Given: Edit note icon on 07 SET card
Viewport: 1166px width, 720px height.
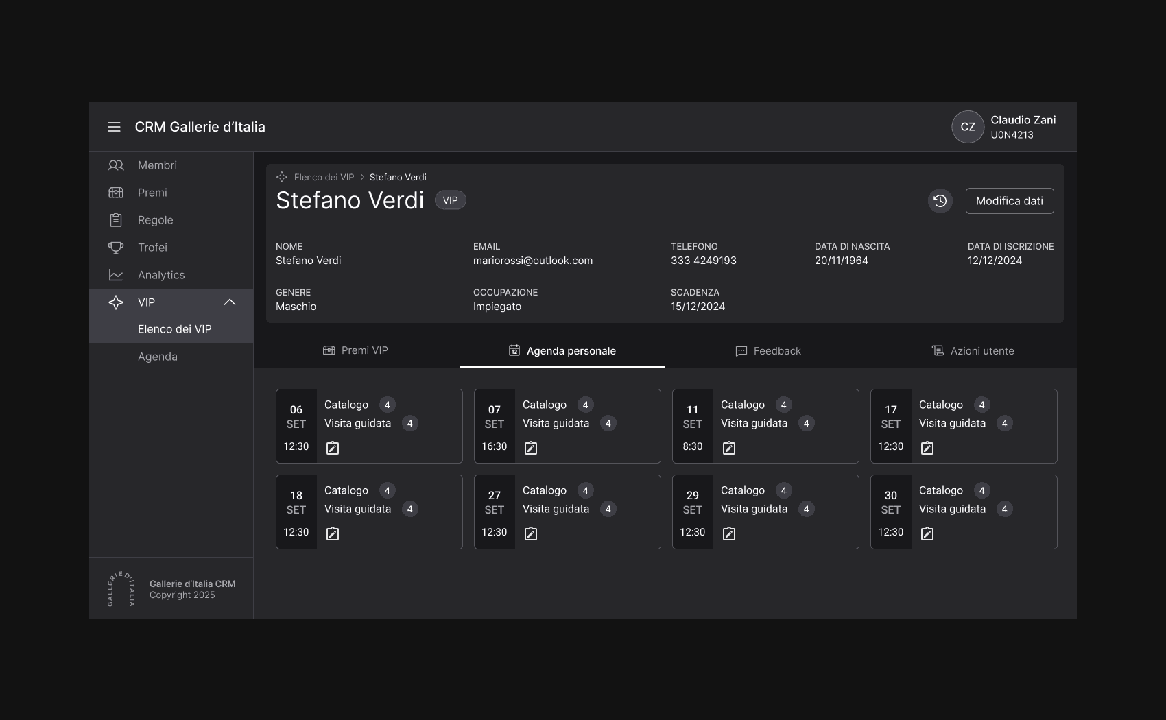Looking at the screenshot, I should click(531, 448).
